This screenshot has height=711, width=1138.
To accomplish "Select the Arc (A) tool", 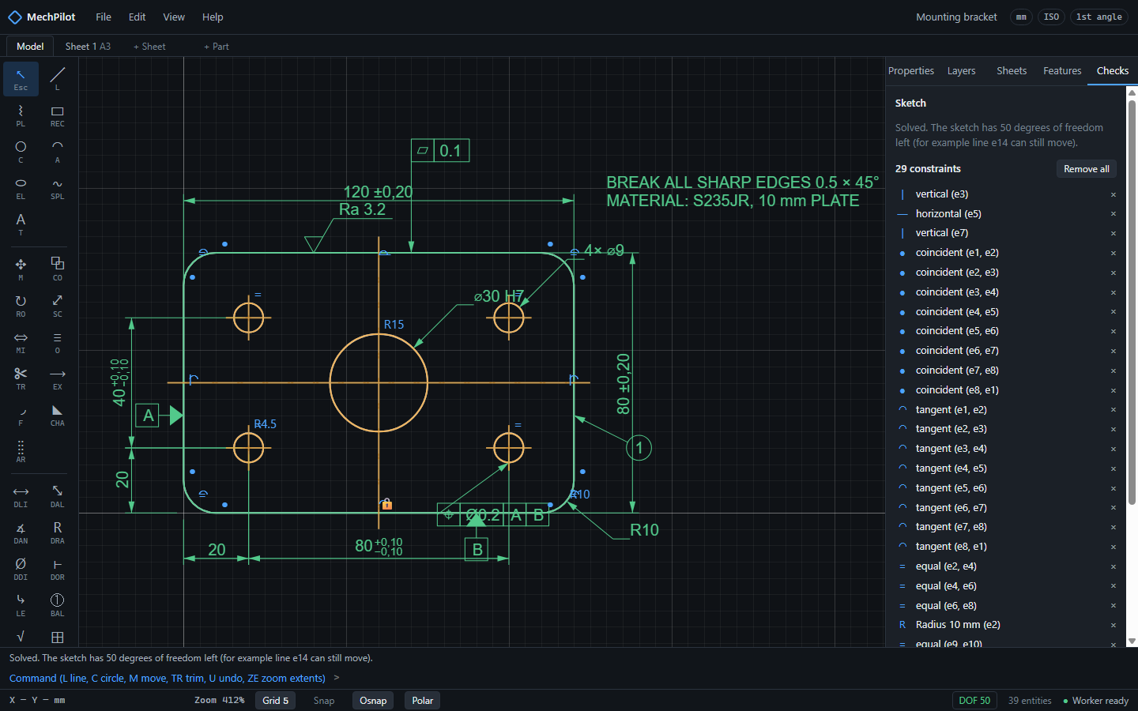I will [x=58, y=152].
